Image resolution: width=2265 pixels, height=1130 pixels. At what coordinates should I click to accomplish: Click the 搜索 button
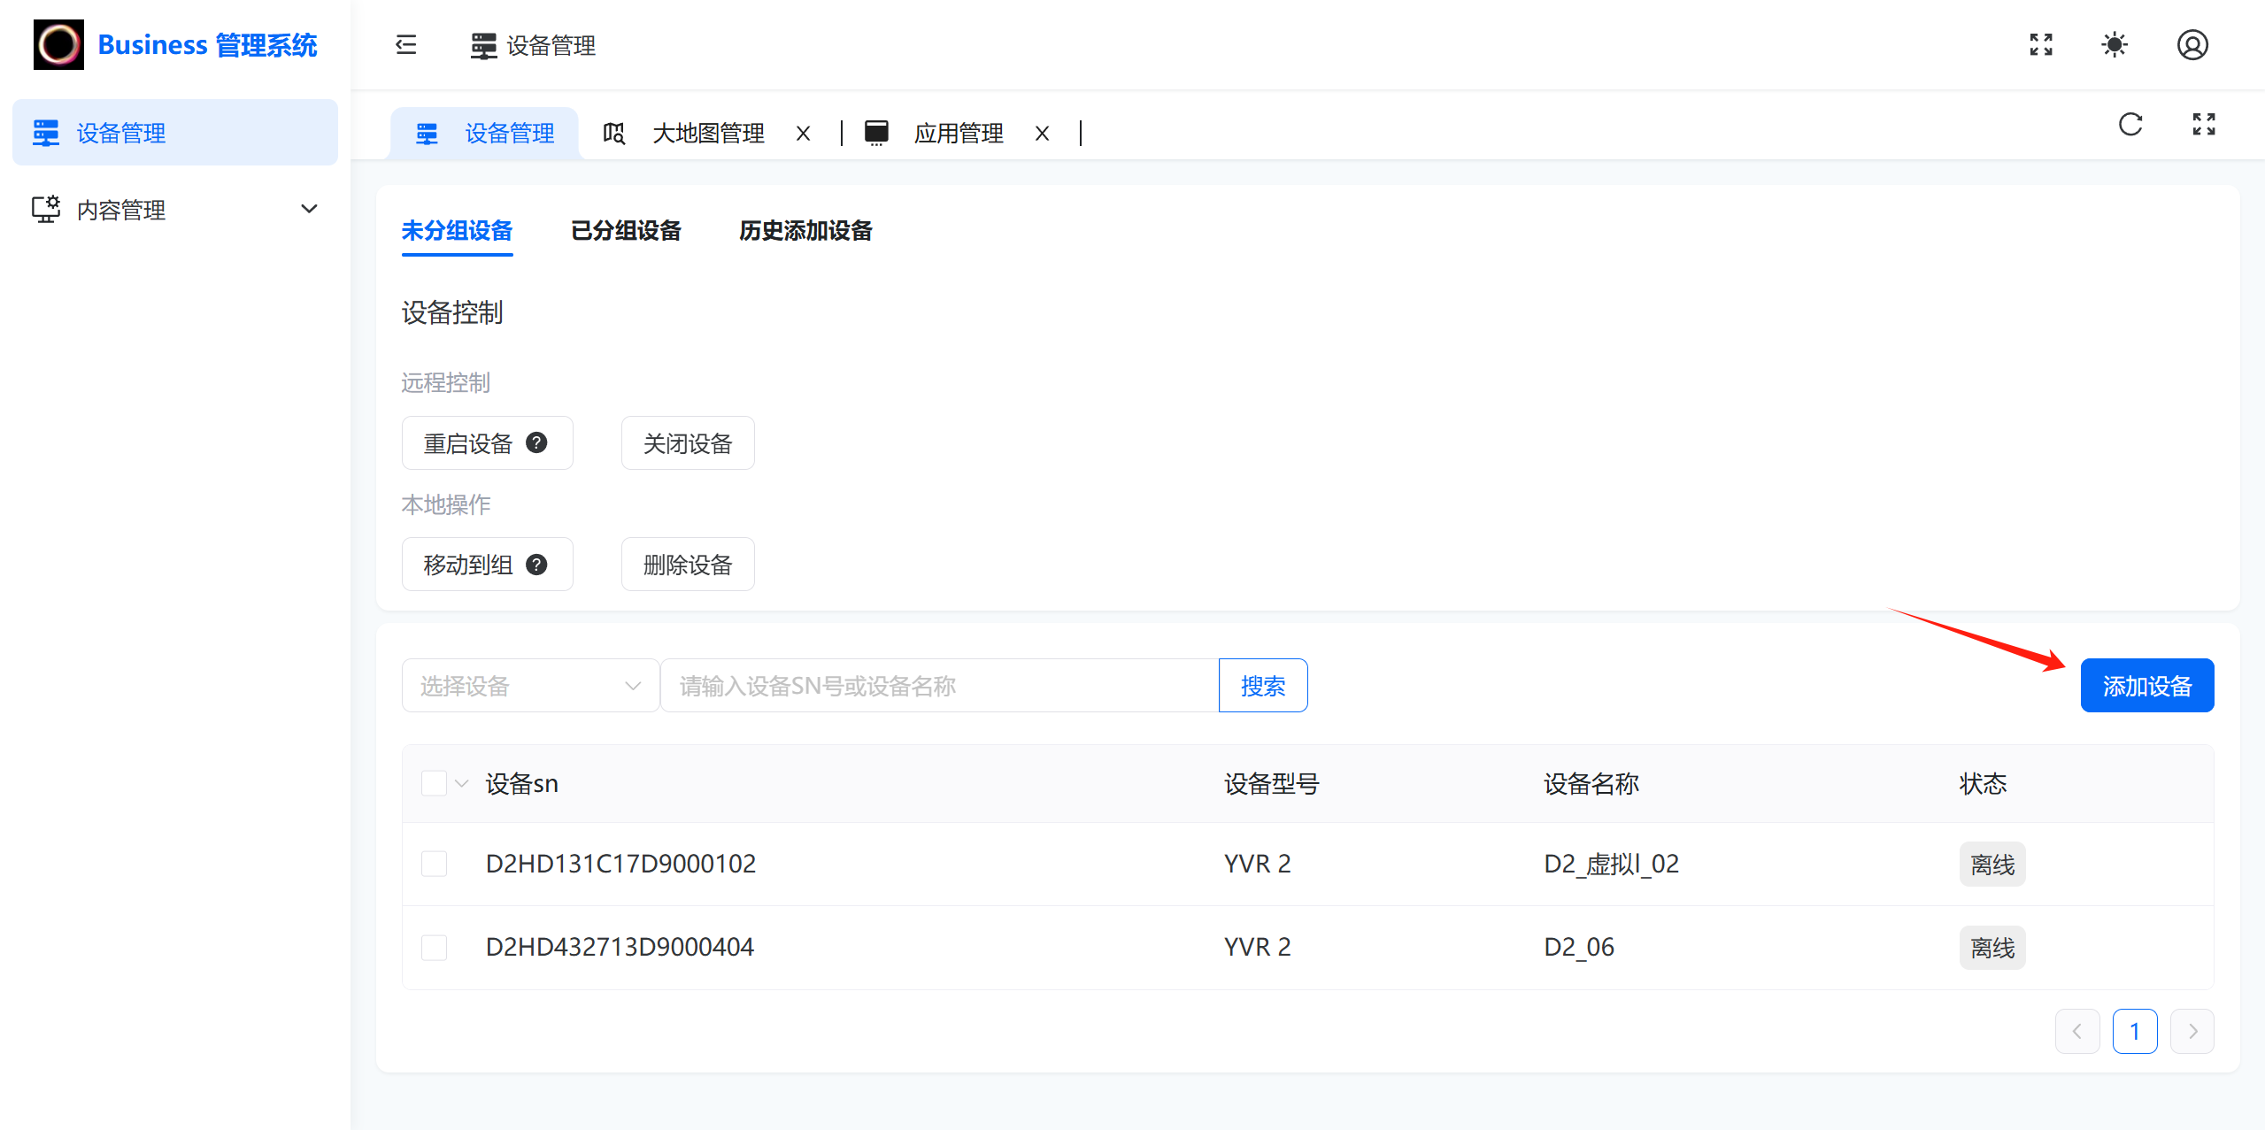[x=1262, y=686]
